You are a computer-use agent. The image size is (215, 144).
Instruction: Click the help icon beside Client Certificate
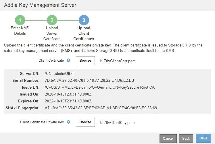coord(68,61)
